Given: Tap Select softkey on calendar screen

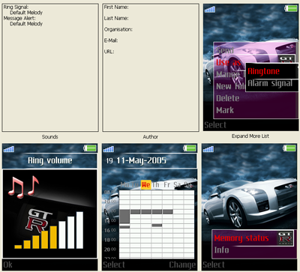Looking at the screenshot, I should point(114,265).
